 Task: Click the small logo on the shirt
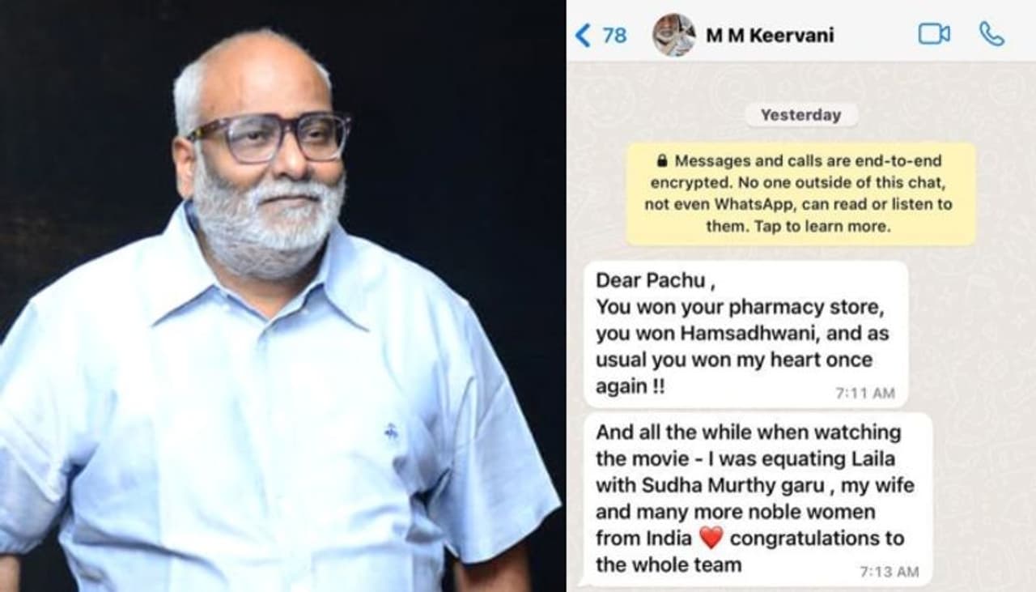[x=393, y=433]
